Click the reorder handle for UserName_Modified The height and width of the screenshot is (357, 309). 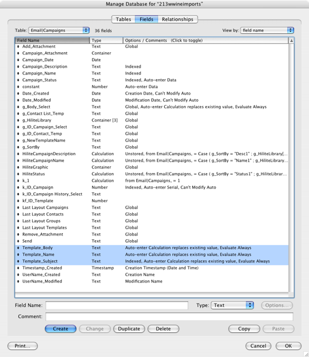tap(18, 281)
